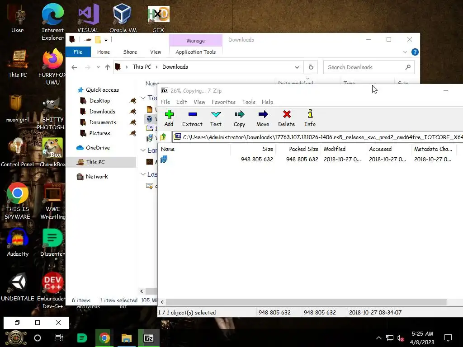Viewport: 463px width, 347px height.
Task: Click the Search Downloads field
Action: click(x=369, y=67)
